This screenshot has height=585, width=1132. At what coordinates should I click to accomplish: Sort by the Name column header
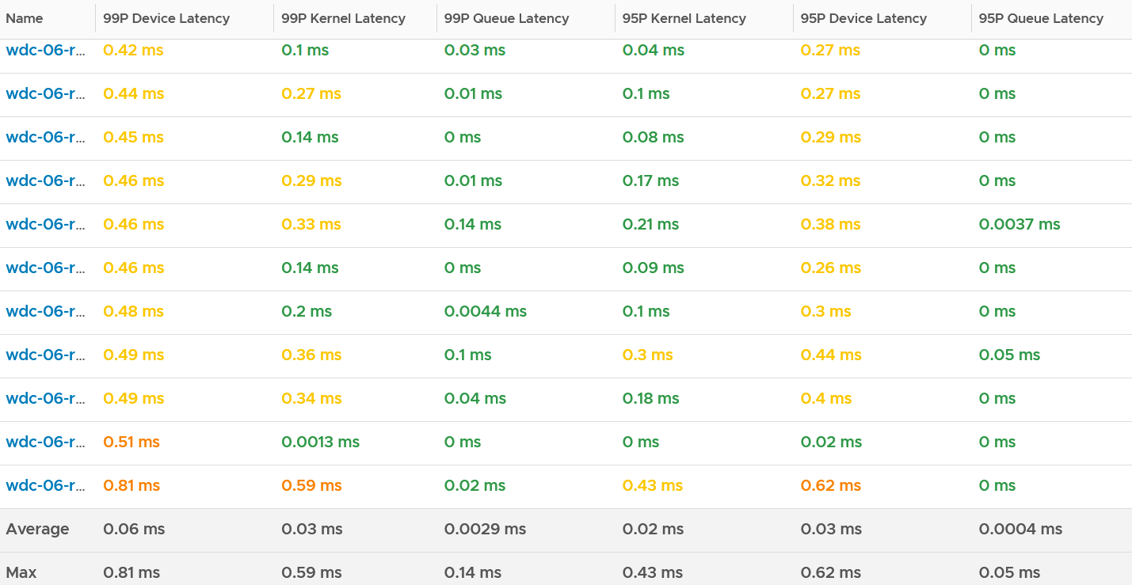point(25,18)
